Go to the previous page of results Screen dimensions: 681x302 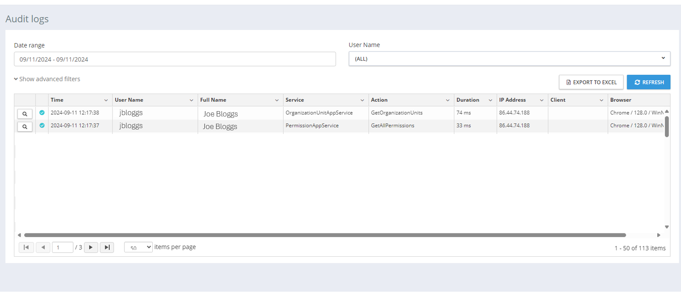[x=43, y=247]
